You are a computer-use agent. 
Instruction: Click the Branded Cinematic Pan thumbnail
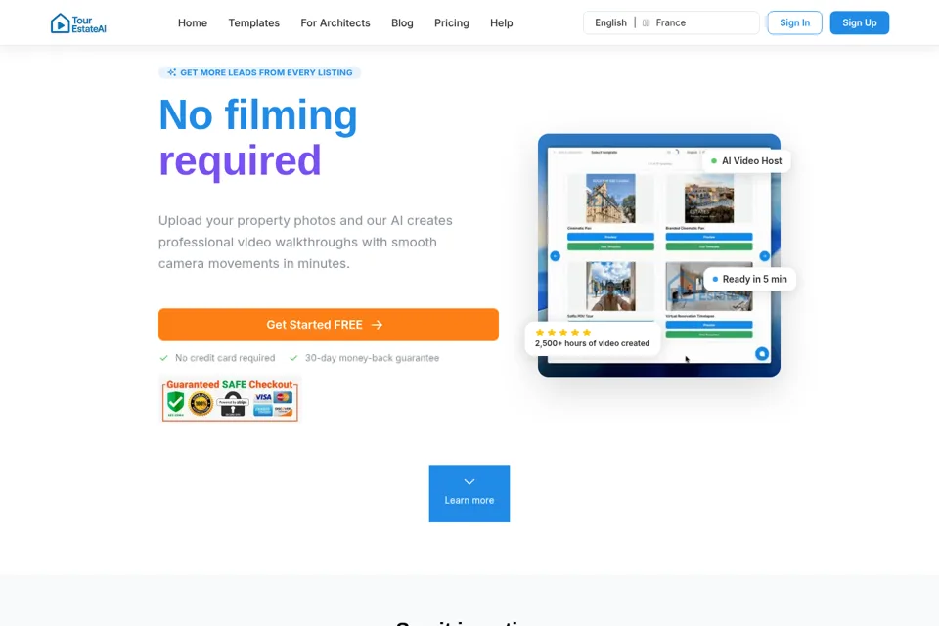[x=709, y=199]
